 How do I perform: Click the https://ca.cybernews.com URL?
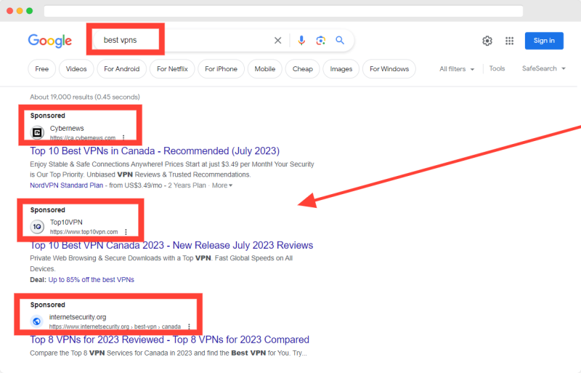coord(83,137)
